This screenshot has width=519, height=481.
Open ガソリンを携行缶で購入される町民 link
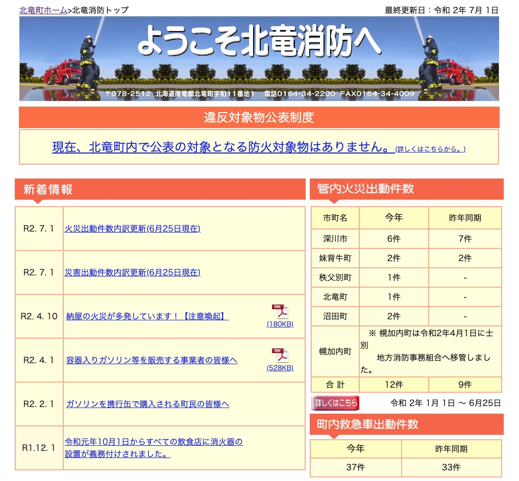pyautogui.click(x=147, y=404)
